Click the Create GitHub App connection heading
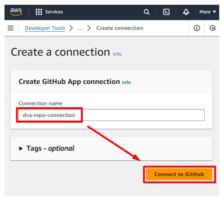221x200 pixels. tap(69, 82)
